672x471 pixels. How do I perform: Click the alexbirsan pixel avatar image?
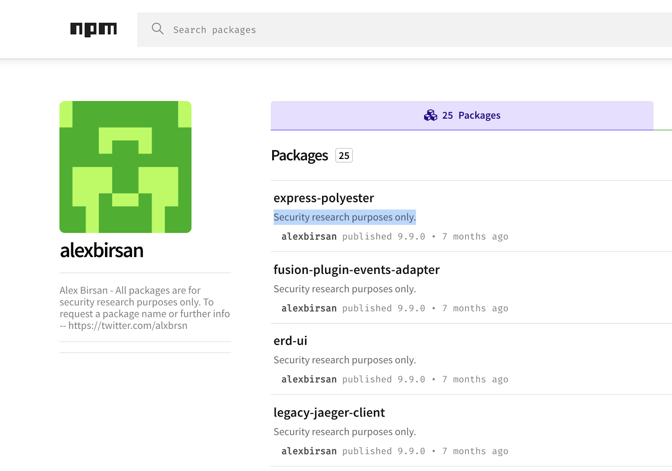click(x=125, y=167)
